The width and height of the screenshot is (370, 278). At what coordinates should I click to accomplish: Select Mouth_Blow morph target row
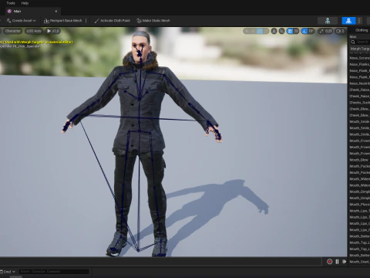tap(359, 160)
